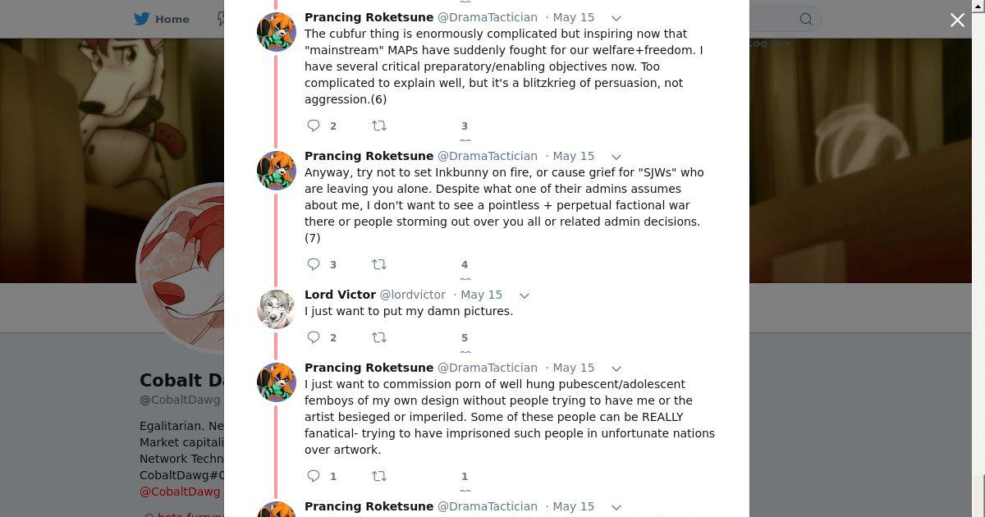Image resolution: width=985 pixels, height=517 pixels.
Task: Open the chevron menu on Lord Victor's tweet
Action: point(525,295)
